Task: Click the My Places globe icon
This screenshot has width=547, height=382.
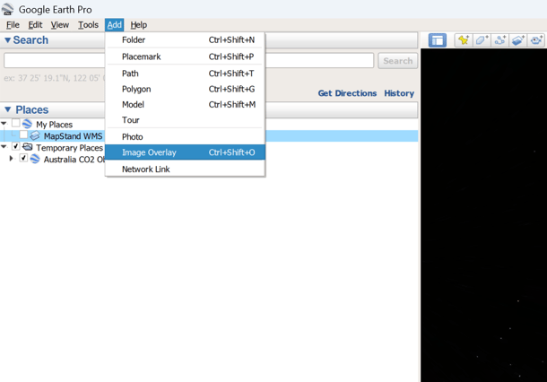Action: [x=27, y=124]
